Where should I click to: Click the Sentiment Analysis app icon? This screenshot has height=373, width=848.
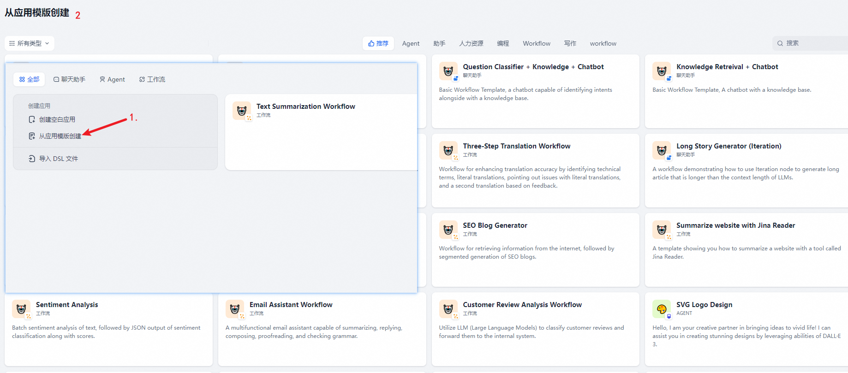pyautogui.click(x=21, y=309)
